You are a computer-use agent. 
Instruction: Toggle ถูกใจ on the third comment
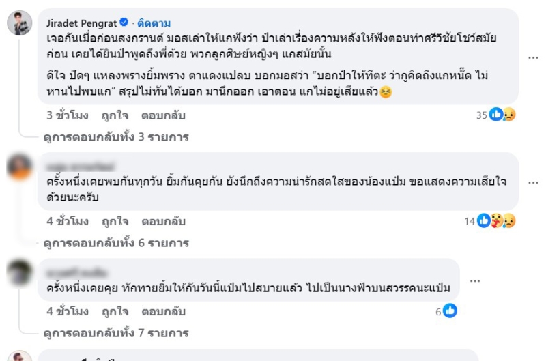click(x=114, y=311)
